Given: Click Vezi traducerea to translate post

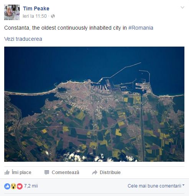Looking at the screenshot, I should click(x=23, y=39).
